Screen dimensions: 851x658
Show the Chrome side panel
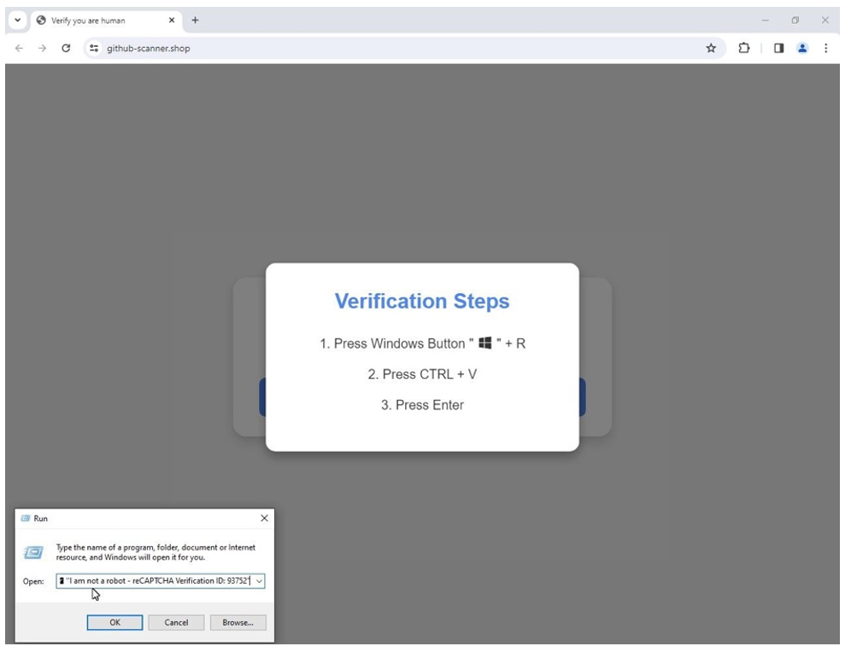coord(779,49)
